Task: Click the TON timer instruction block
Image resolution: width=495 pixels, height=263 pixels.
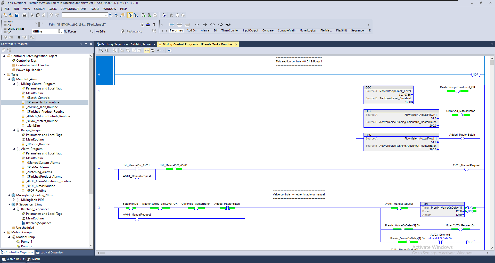Action: [442, 209]
